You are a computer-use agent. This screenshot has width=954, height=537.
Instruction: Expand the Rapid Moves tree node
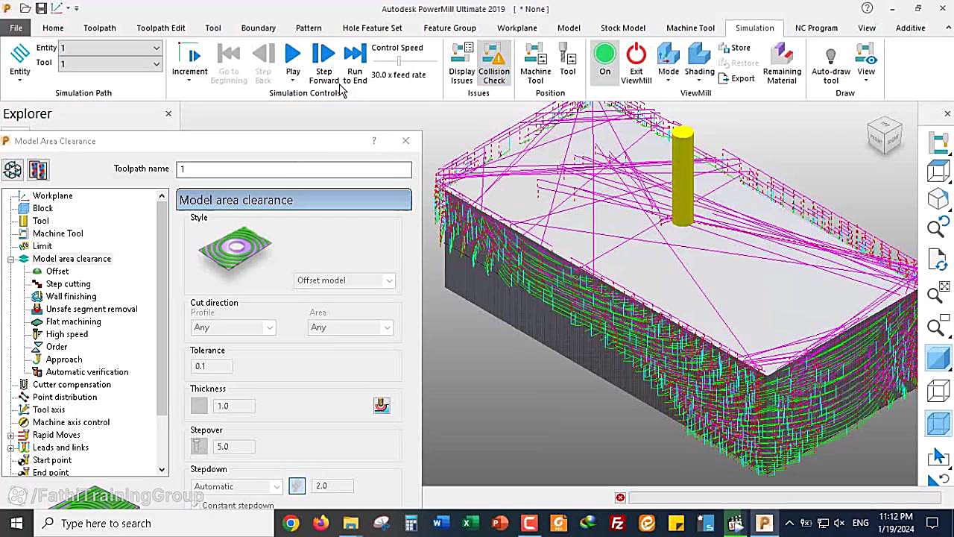10,435
